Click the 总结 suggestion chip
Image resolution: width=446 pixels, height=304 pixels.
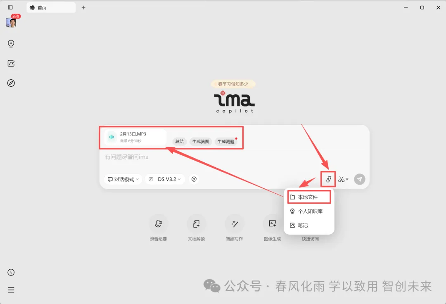point(180,141)
